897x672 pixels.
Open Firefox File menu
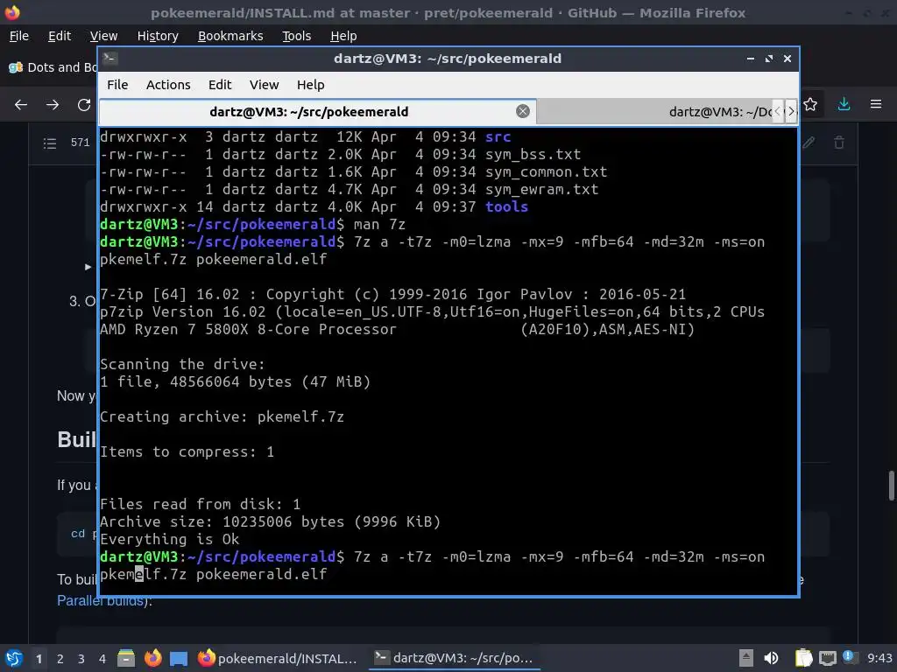point(19,36)
